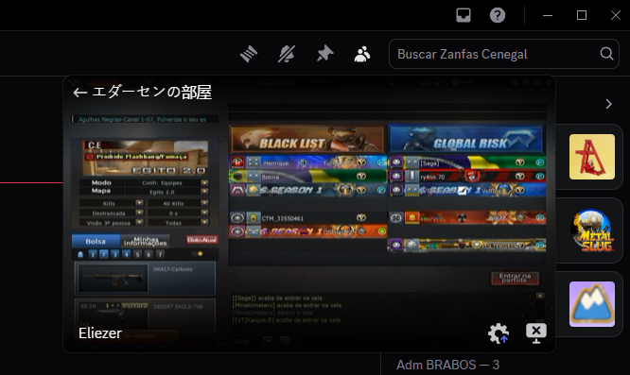Open the Kills dropdown arrow in stream
The height and width of the screenshot is (375, 630).
[x=139, y=202]
